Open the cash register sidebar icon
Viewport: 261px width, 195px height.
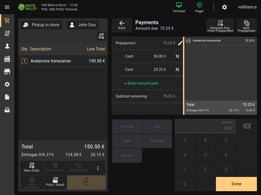tap(7, 59)
